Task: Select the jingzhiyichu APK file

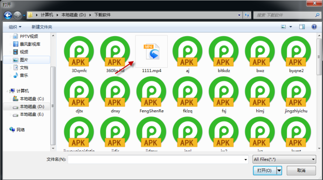Action: pyautogui.click(x=296, y=95)
